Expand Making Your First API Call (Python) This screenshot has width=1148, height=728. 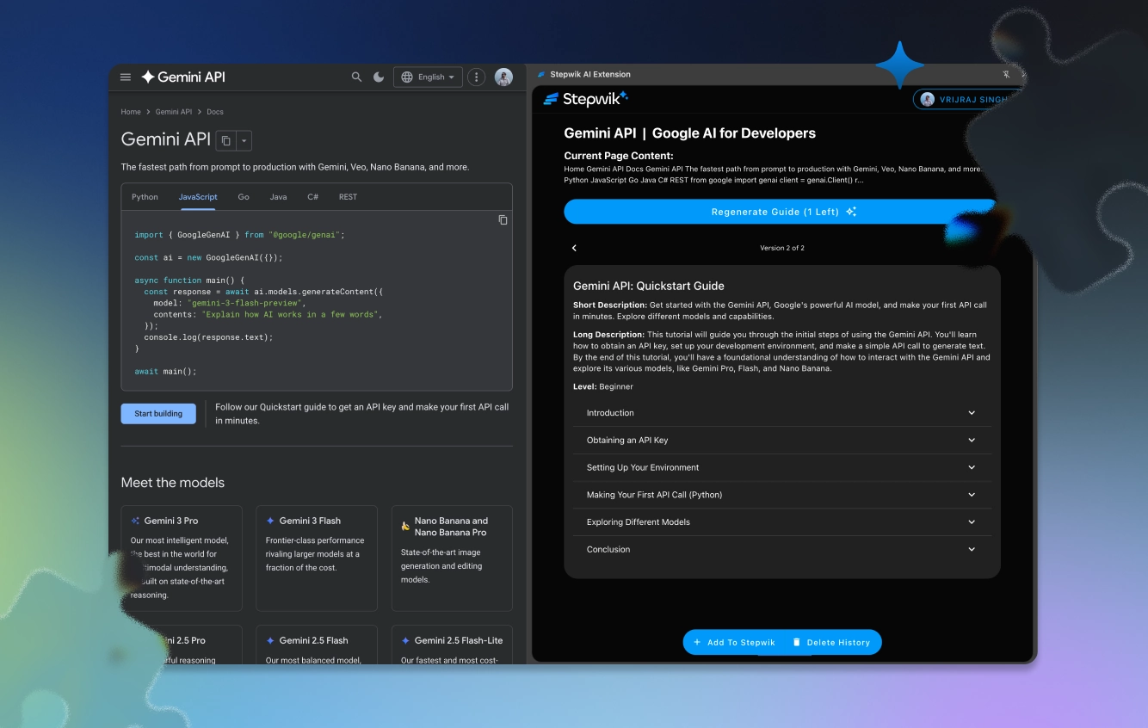[782, 495]
